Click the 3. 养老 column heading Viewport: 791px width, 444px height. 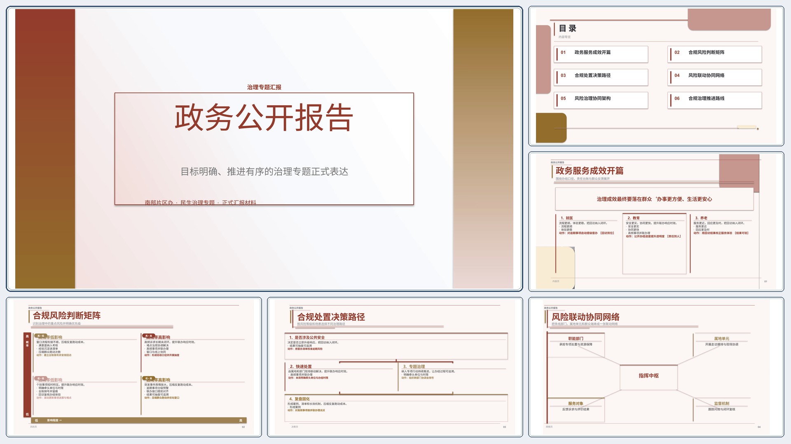point(701,218)
